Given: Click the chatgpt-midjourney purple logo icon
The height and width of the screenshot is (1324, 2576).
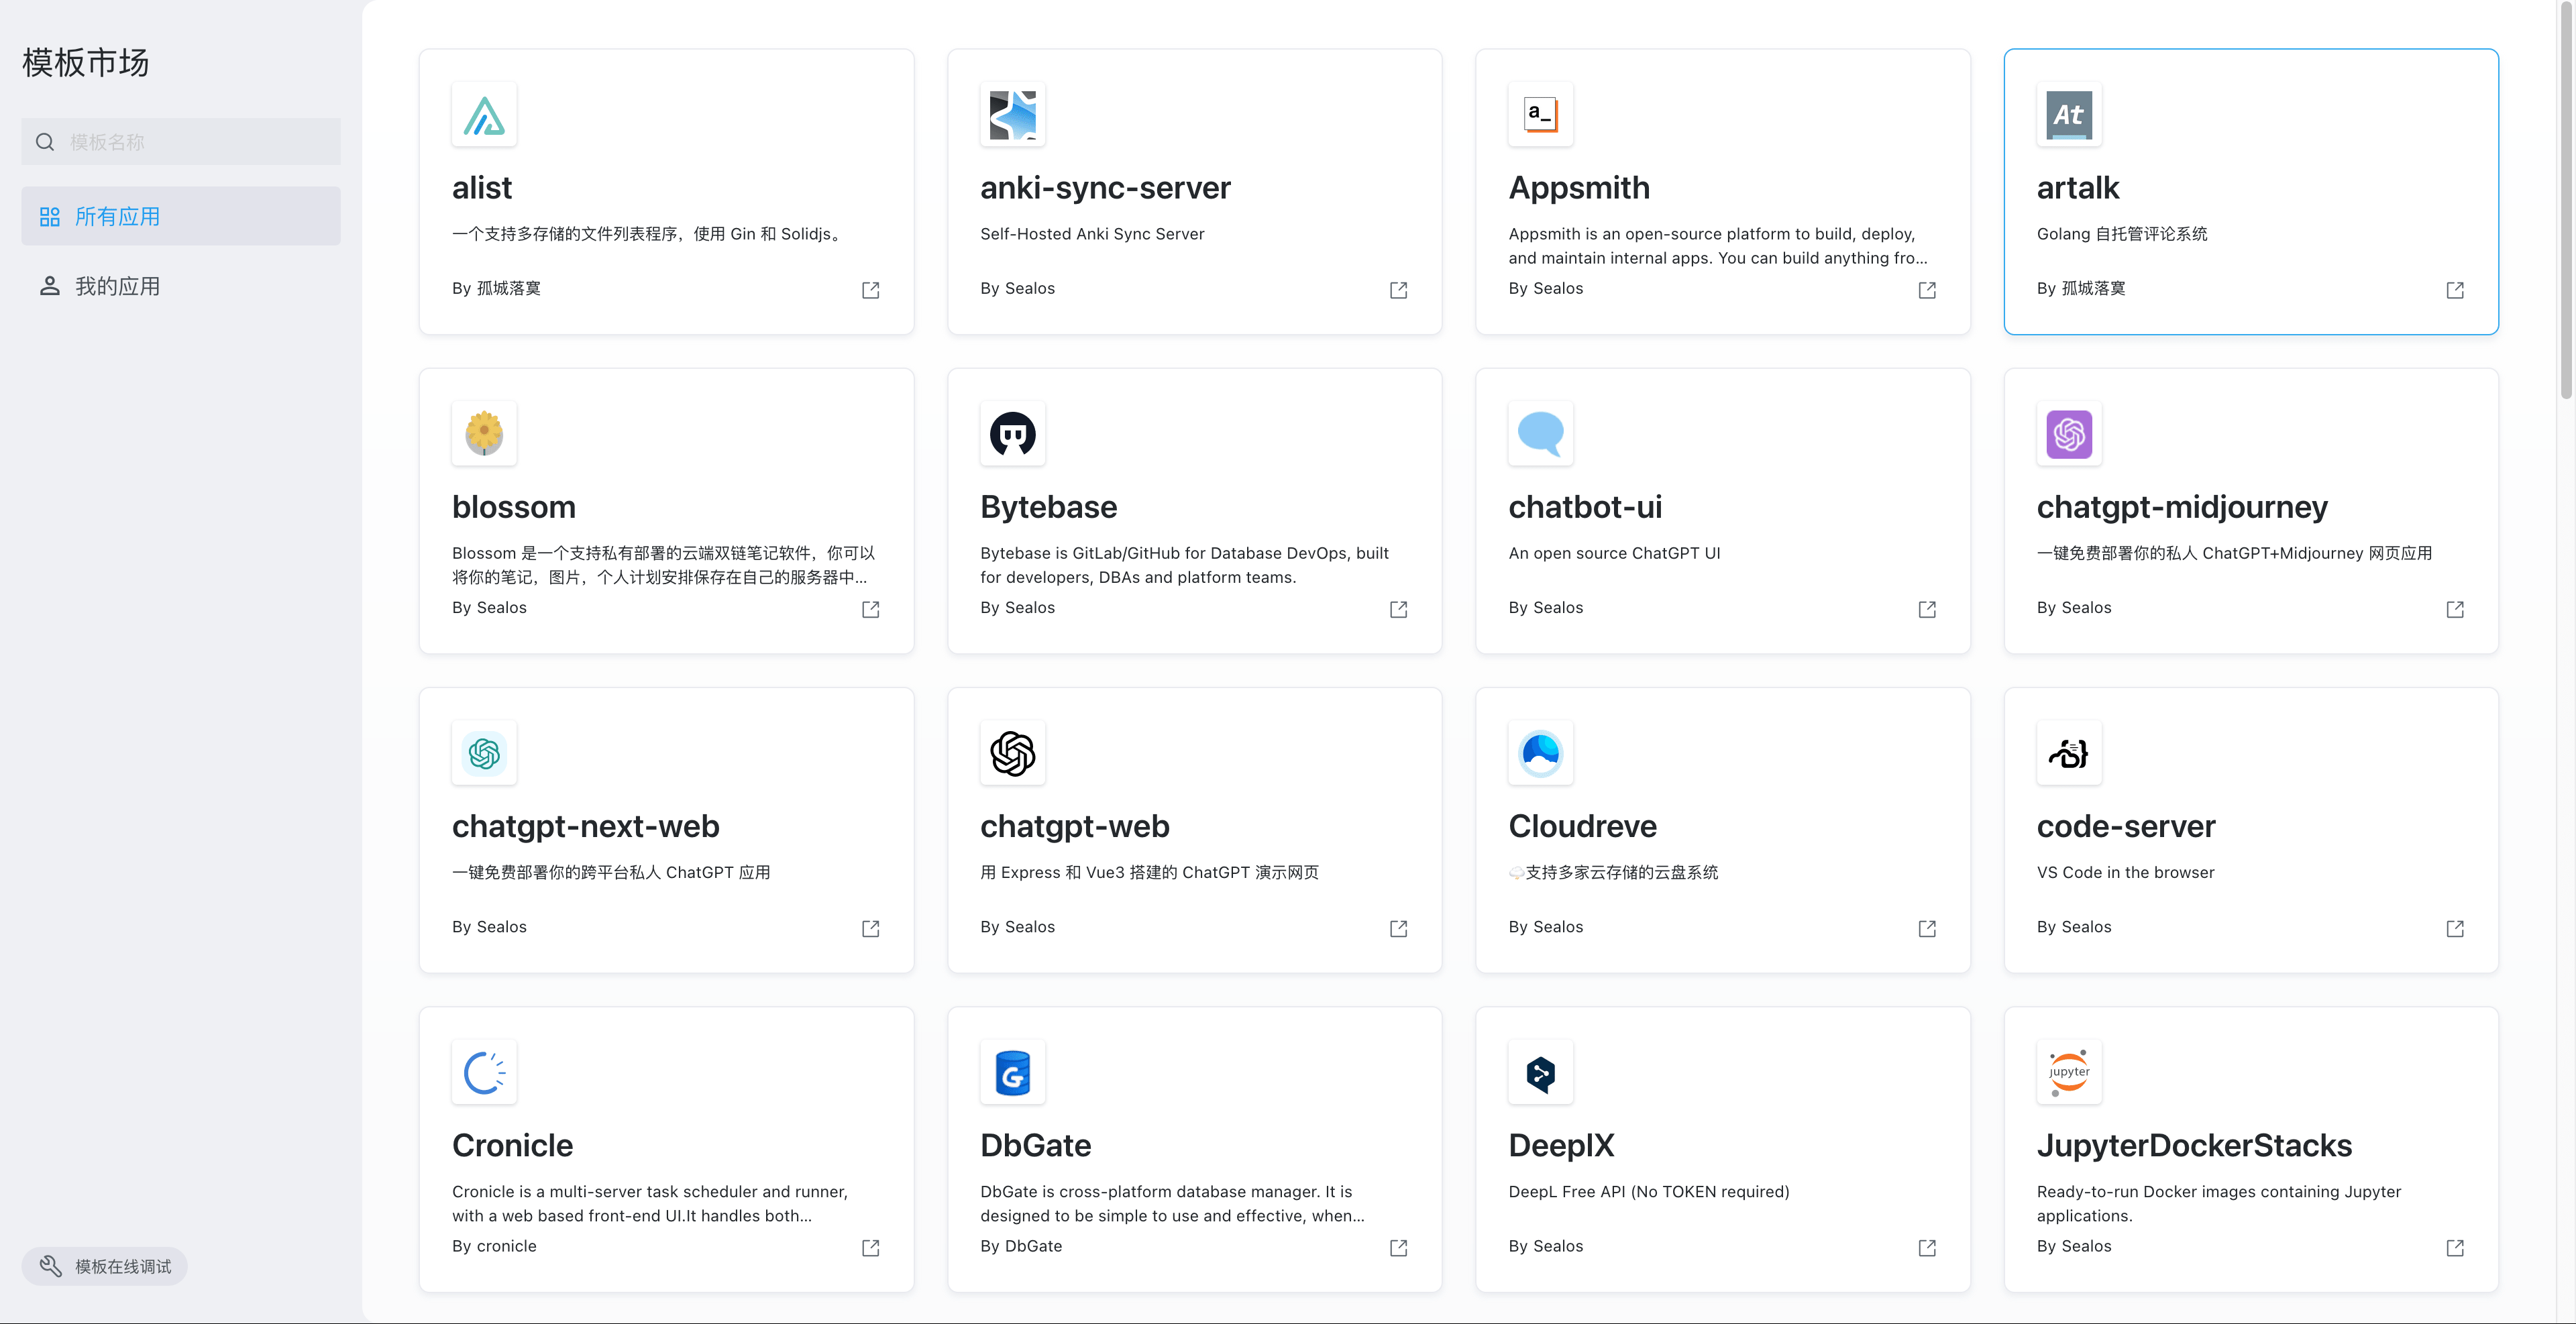Looking at the screenshot, I should 2069,434.
